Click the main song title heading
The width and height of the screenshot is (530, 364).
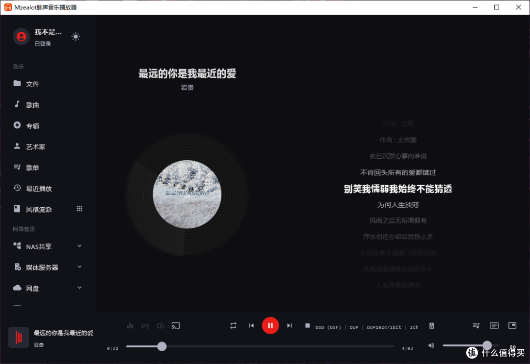(x=187, y=73)
